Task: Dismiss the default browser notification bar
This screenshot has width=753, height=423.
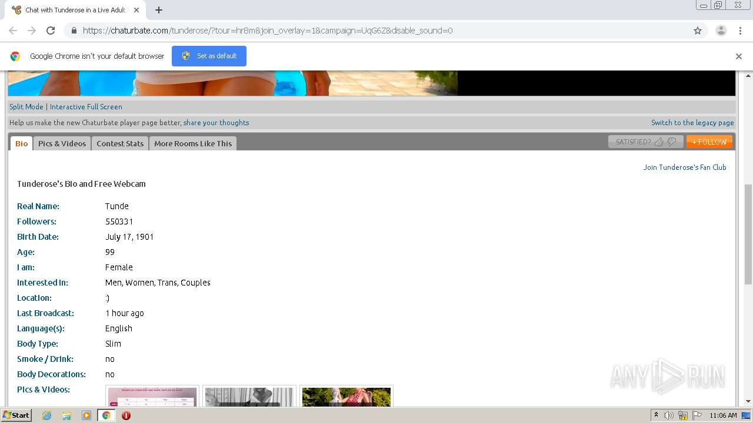Action: tap(739, 56)
